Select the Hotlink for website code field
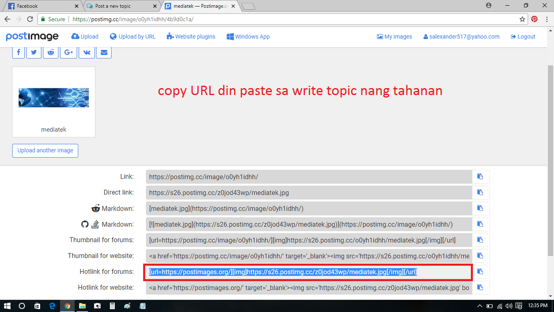 [309, 287]
